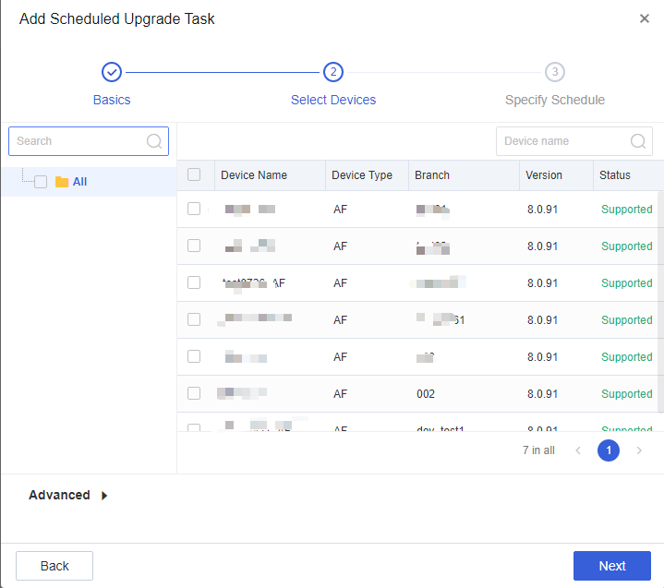Click the magnifier icon in the Device name field
Viewport: 664px width, 588px height.
[x=638, y=141]
